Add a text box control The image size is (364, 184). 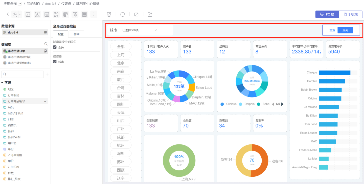coord(37,14)
